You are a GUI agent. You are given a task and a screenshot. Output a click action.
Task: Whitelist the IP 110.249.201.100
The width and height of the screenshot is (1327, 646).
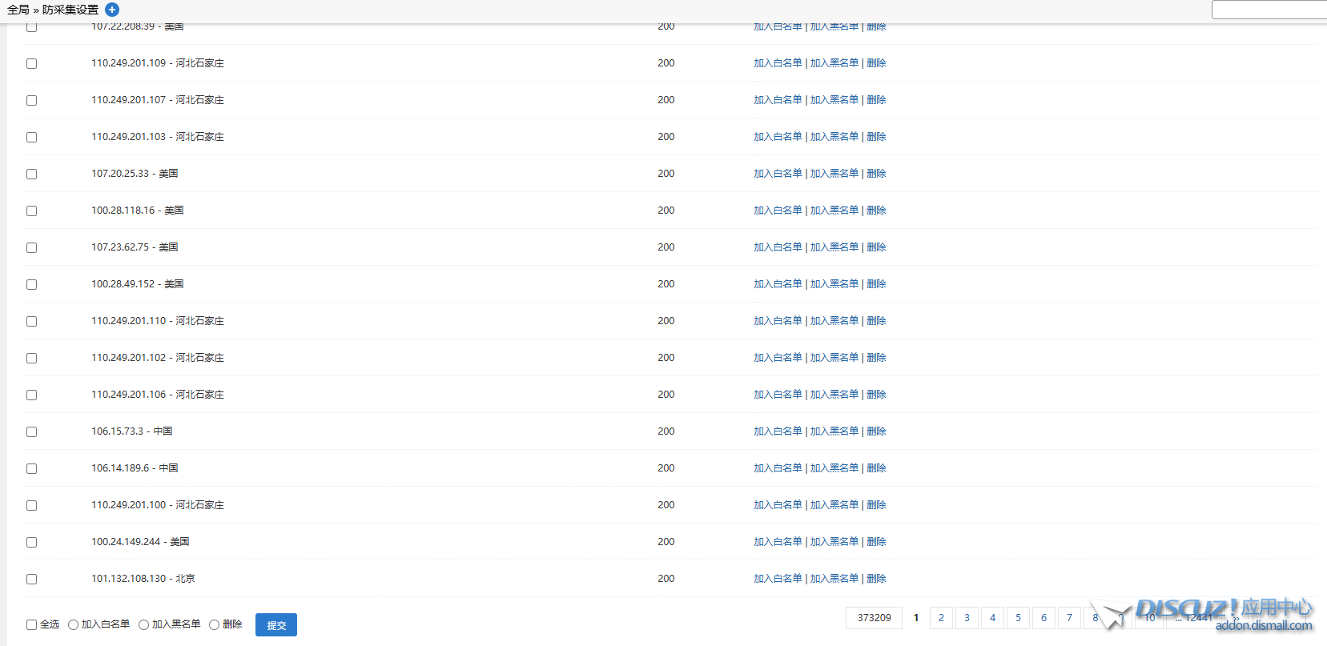[777, 505]
